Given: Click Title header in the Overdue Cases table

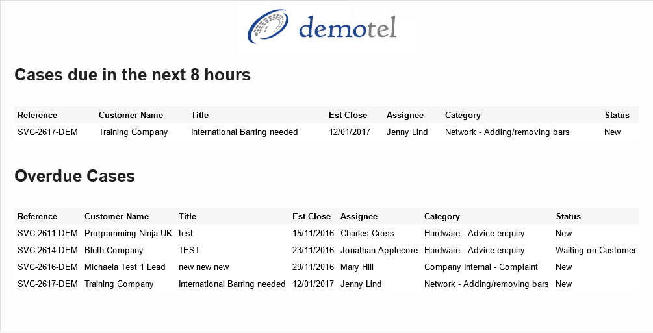Looking at the screenshot, I should click(187, 216).
